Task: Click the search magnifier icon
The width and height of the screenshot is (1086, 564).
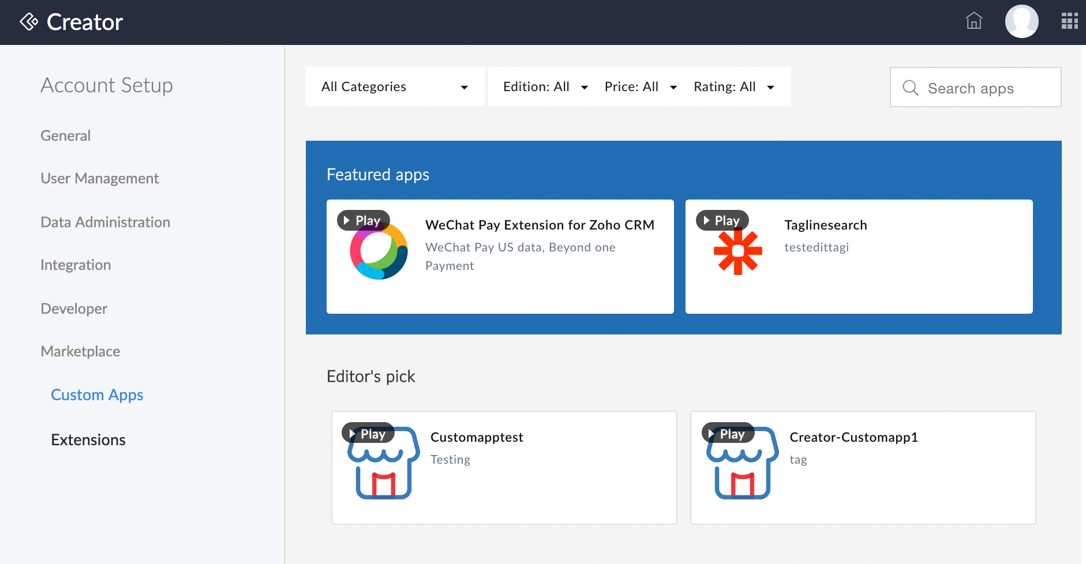Action: tap(911, 88)
